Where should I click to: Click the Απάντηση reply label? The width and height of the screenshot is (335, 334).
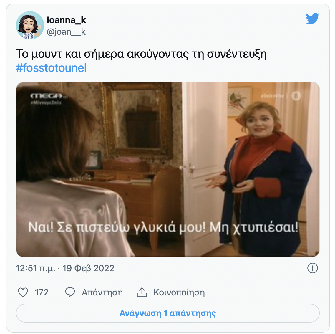pos(102,292)
